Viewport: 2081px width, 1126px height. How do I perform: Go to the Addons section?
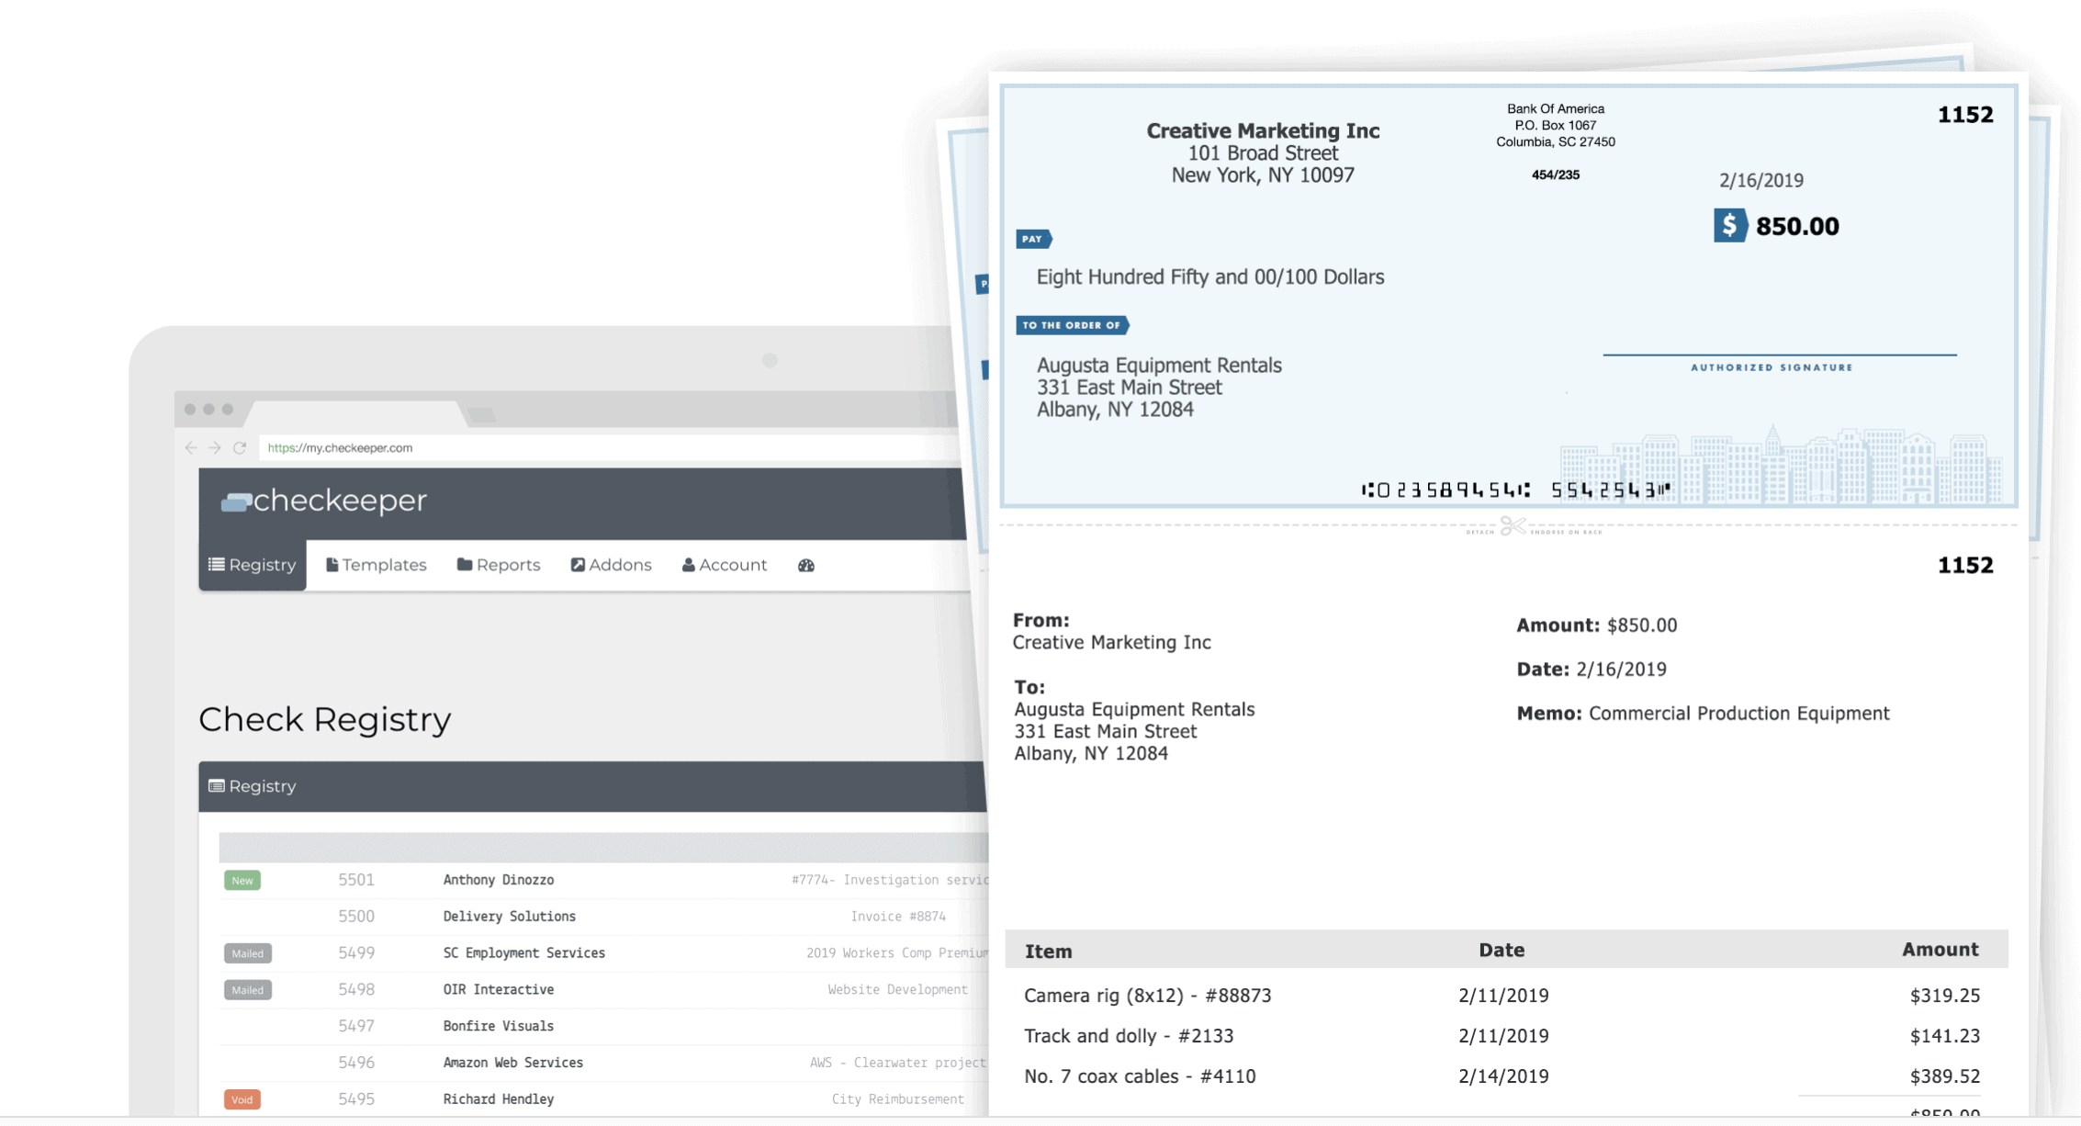pos(611,565)
